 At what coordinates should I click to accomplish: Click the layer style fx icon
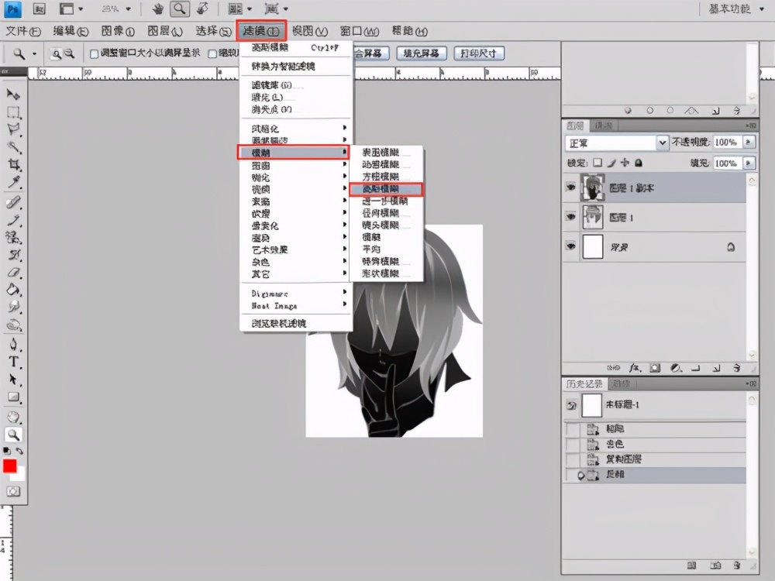click(x=635, y=368)
